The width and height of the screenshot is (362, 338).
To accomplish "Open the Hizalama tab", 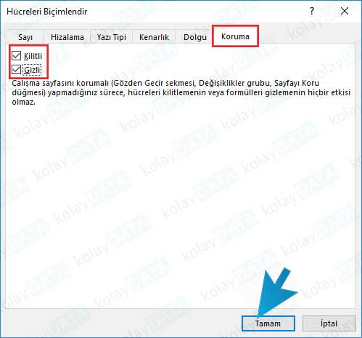I will [x=67, y=37].
